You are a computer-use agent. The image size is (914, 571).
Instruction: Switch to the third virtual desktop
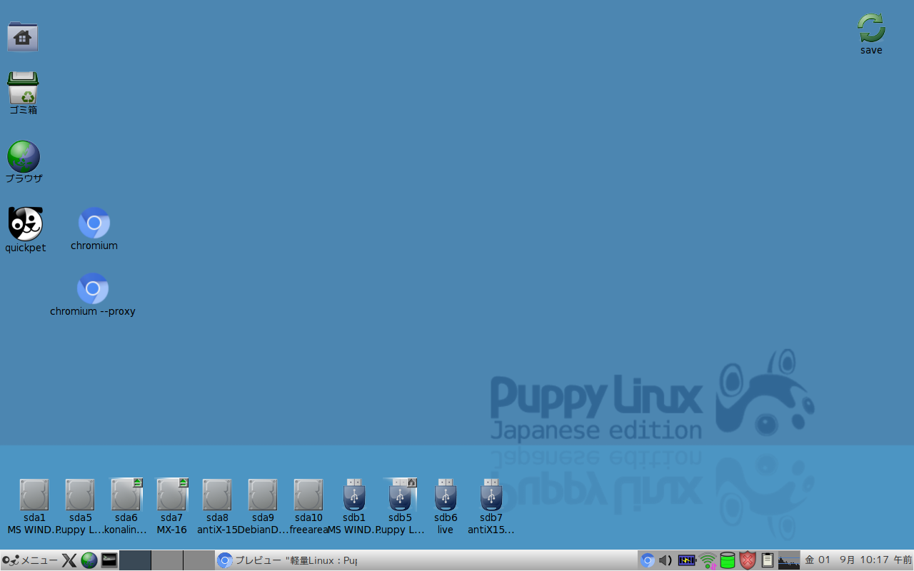[x=199, y=560]
